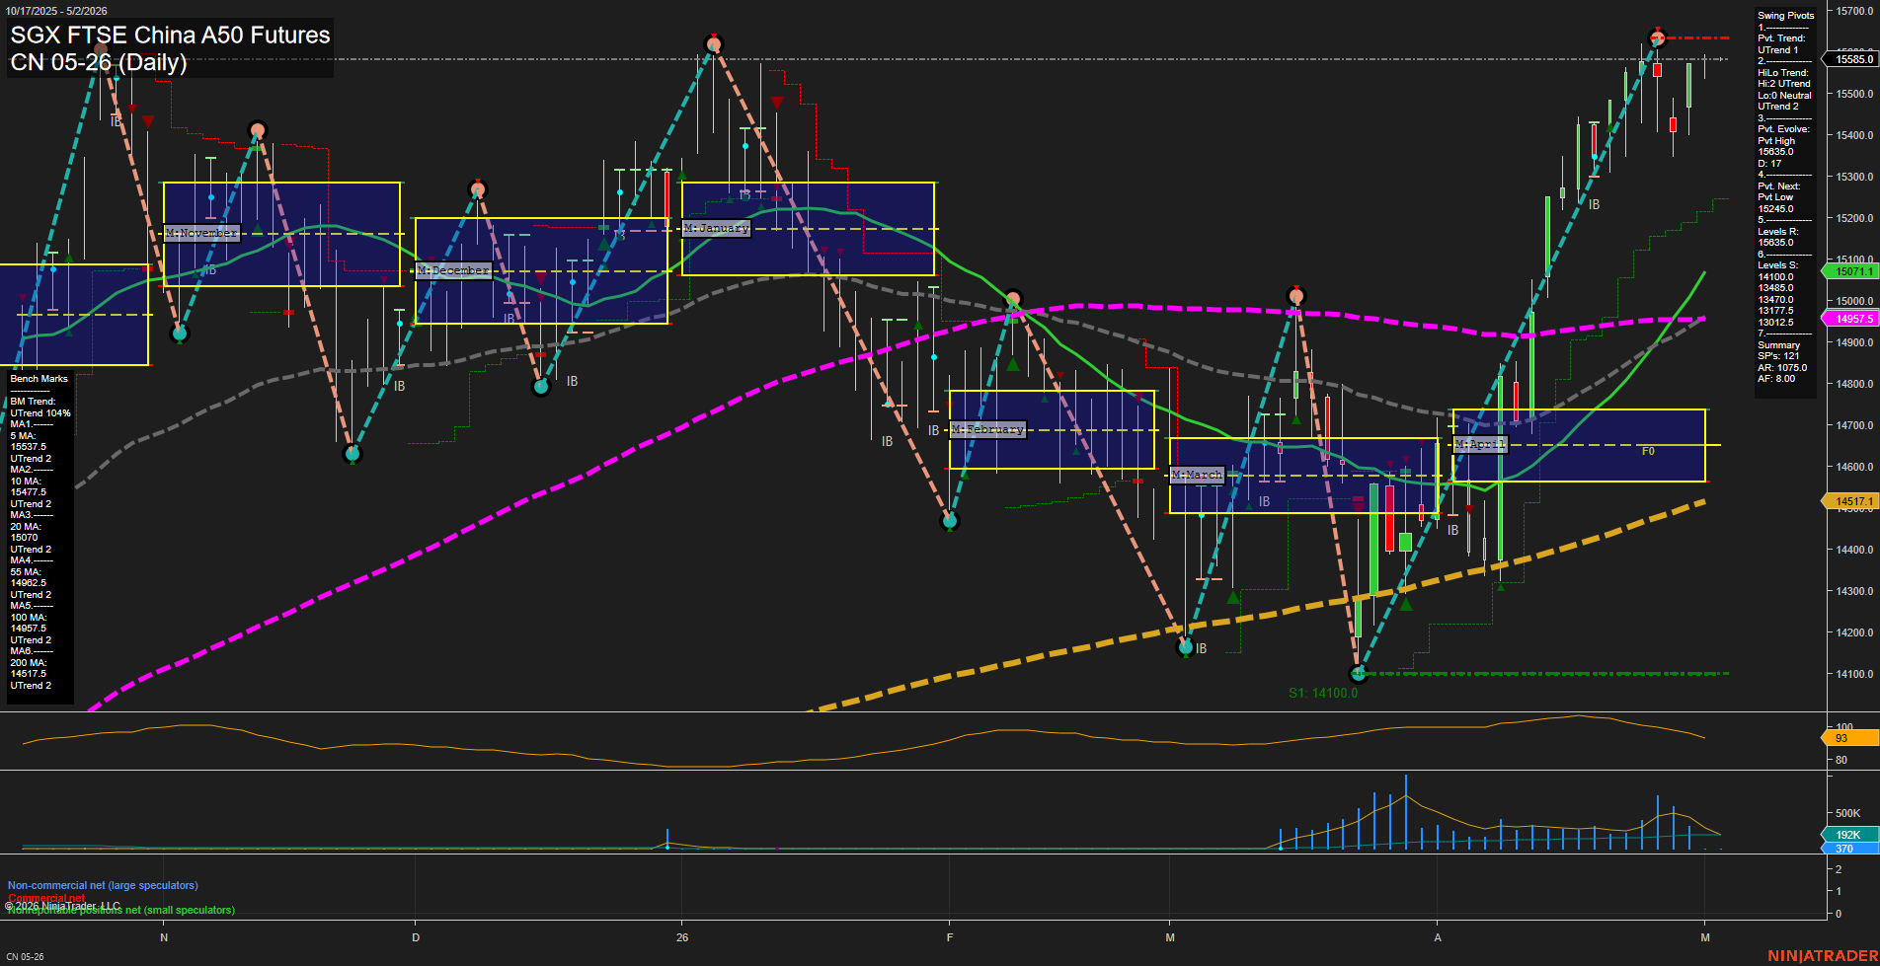The image size is (1880, 966).
Task: Toggle Non-commercial net (large speculators) legend
Action: click(102, 885)
